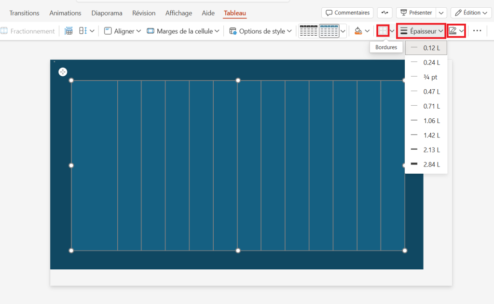Open the Édition mode dropdown
494x304 pixels.
471,13
